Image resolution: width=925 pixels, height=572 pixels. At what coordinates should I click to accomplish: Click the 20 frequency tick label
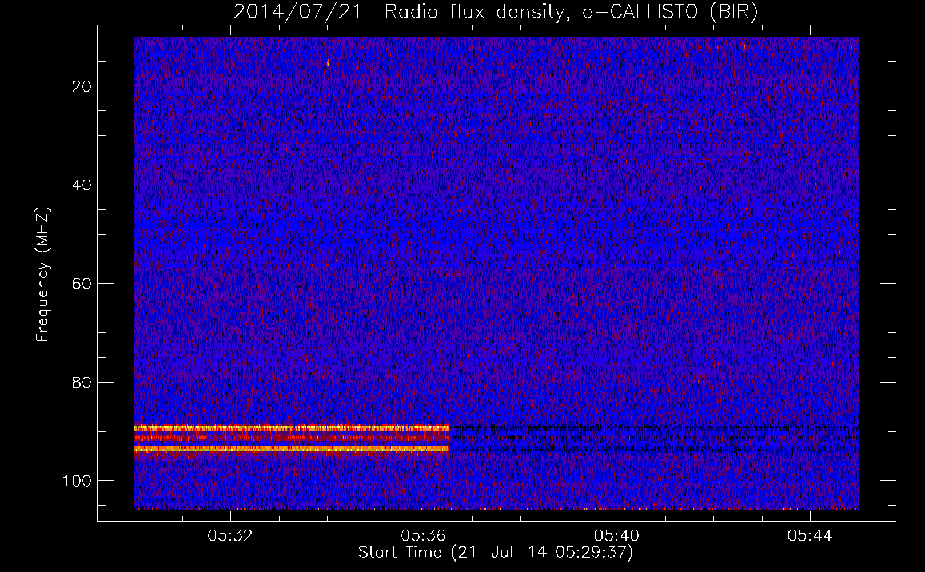pyautogui.click(x=82, y=86)
